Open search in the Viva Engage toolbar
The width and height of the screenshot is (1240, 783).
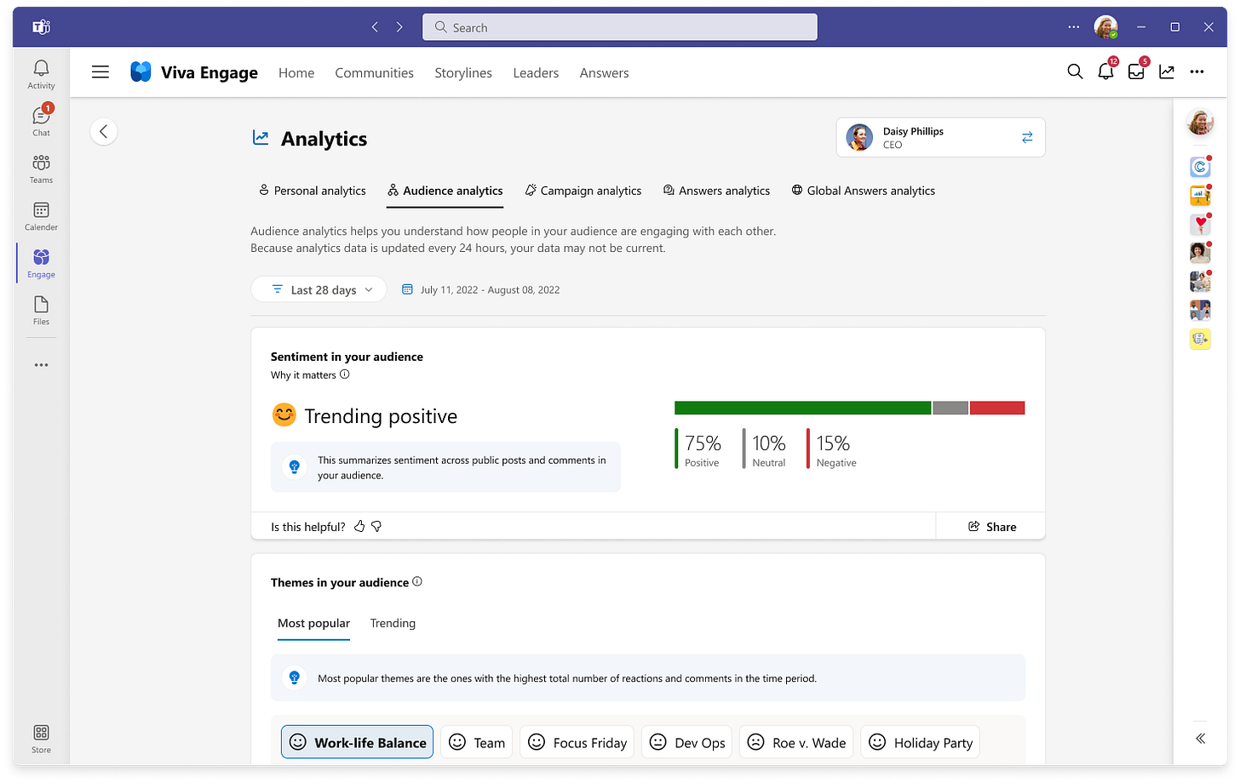pyautogui.click(x=1074, y=72)
